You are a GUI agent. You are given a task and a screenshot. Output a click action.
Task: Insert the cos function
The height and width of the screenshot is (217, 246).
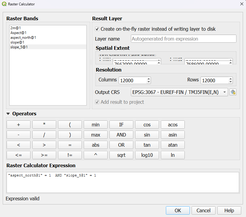pyautogui.click(x=147, y=125)
